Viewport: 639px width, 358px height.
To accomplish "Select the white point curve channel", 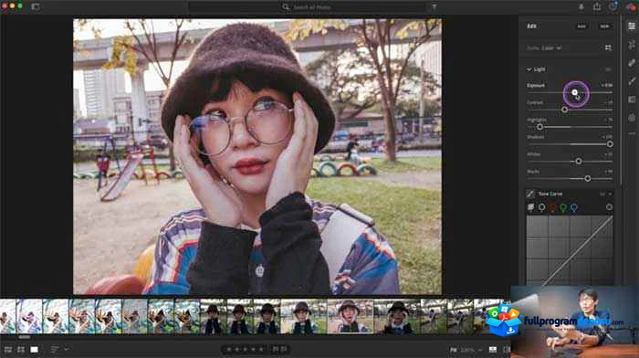I will coord(541,207).
